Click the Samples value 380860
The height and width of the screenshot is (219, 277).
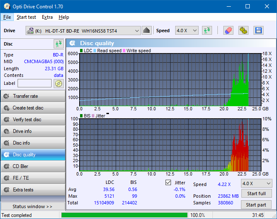(x=225, y=203)
